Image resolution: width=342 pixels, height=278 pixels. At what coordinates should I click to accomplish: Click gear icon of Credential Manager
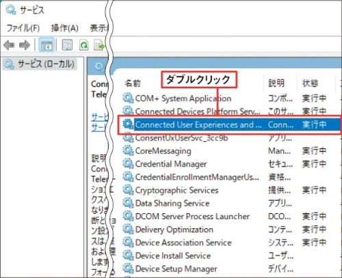pyautogui.click(x=128, y=164)
